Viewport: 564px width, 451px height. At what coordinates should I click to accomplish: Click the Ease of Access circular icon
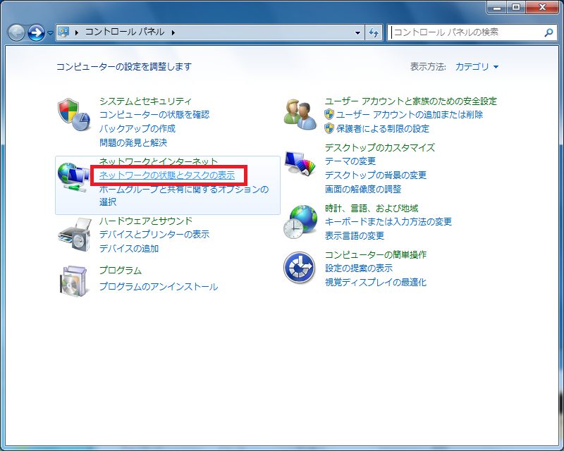tap(299, 268)
